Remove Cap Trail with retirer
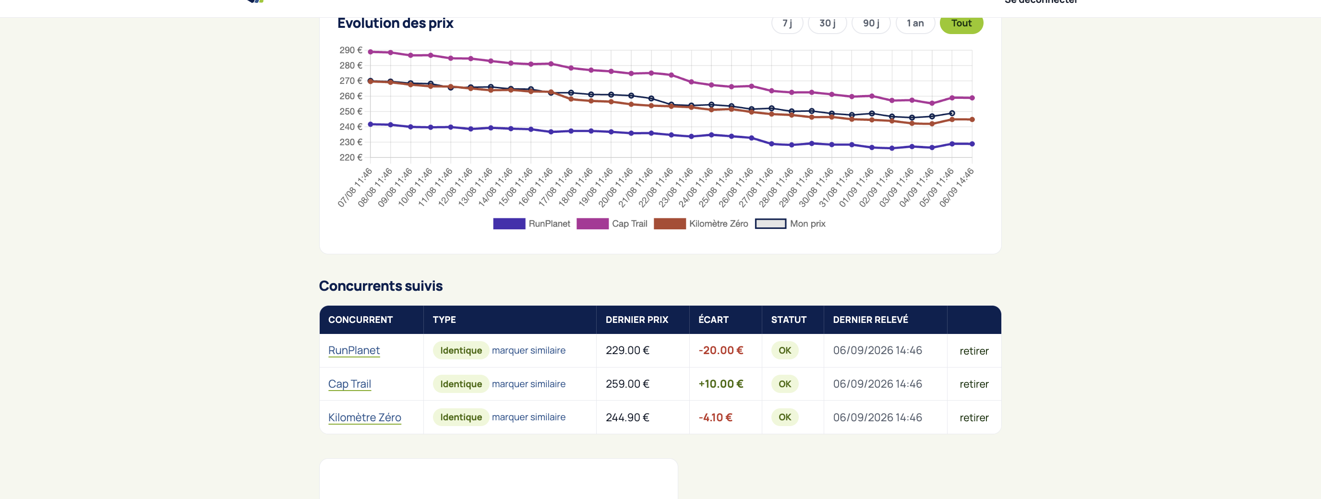The height and width of the screenshot is (499, 1321). click(x=974, y=384)
